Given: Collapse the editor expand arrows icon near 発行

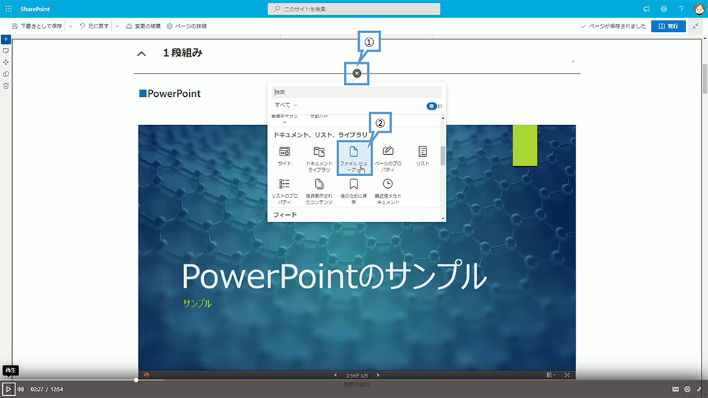Looking at the screenshot, I should pyautogui.click(x=696, y=26).
